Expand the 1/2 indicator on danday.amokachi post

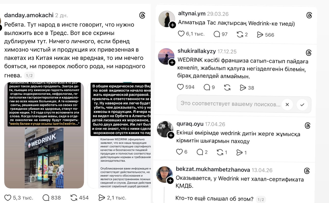click(x=29, y=76)
